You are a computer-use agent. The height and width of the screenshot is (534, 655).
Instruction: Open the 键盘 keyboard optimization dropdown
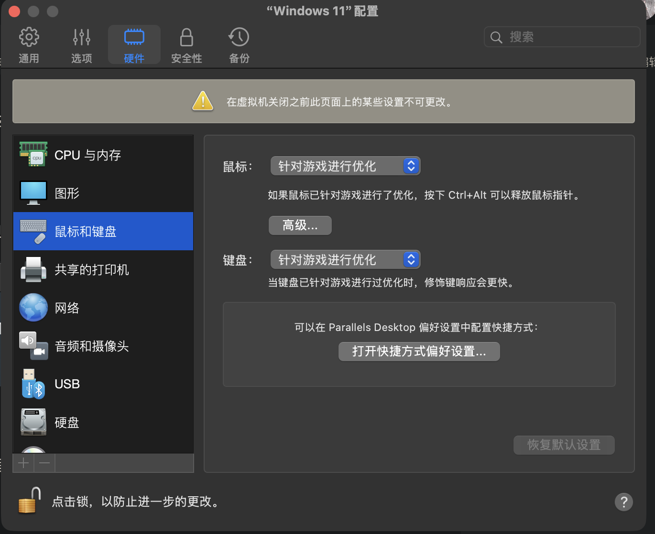345,259
